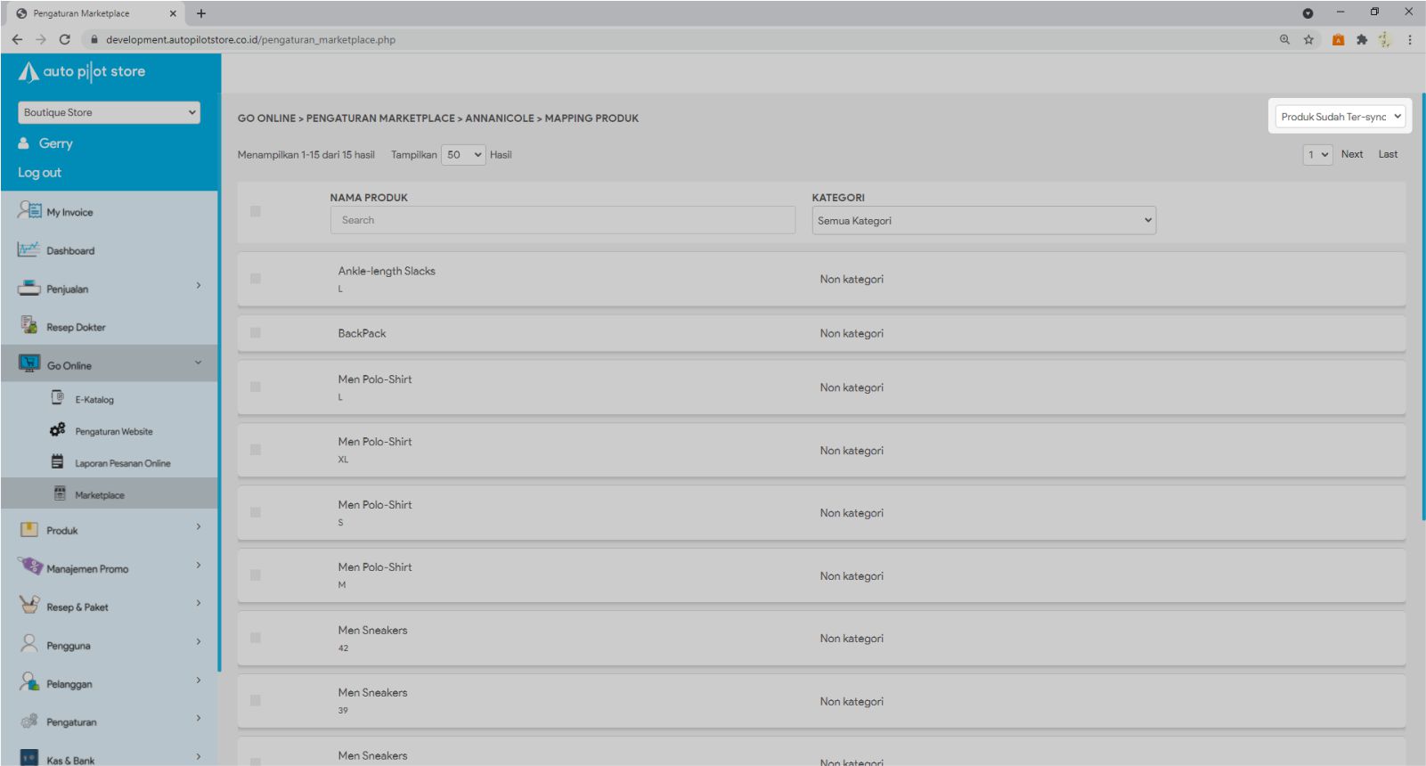1426x766 pixels.
Task: Bookmark this page with the star icon
Action: pos(1308,39)
